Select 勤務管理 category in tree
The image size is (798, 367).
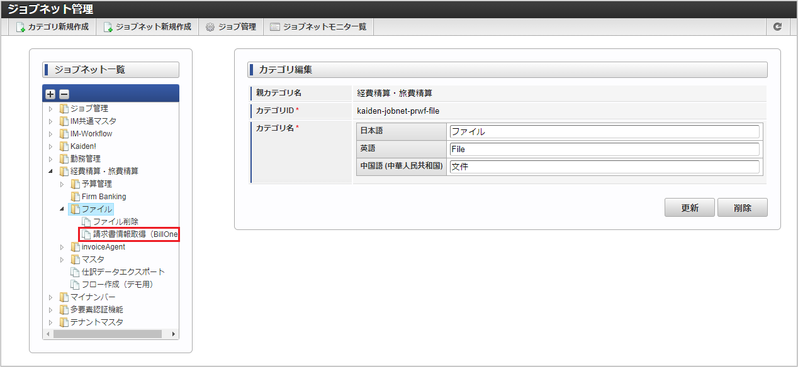pyautogui.click(x=86, y=159)
